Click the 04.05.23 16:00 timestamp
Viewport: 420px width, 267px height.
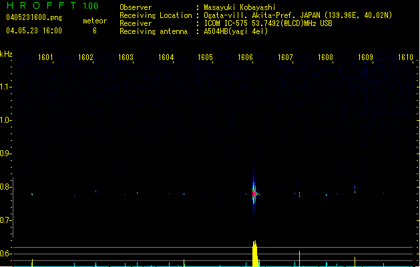(33, 31)
